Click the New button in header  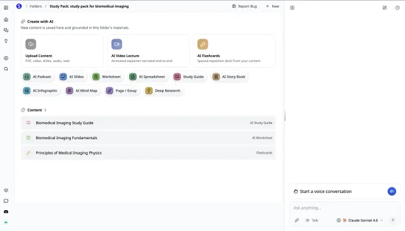(x=273, y=6)
